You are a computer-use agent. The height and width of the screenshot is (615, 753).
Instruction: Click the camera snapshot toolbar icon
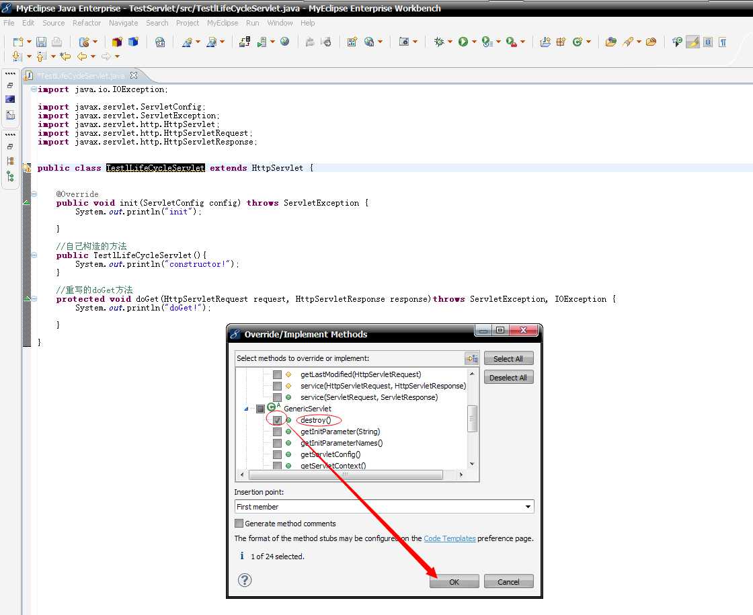[x=404, y=42]
